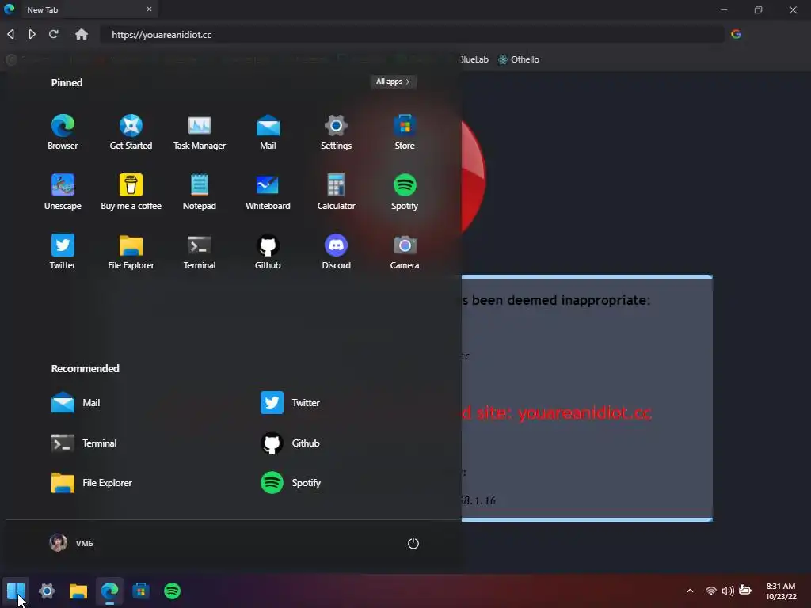Image resolution: width=811 pixels, height=608 pixels.
Task: Open Twitter in the Pinned section
Action: tap(63, 252)
